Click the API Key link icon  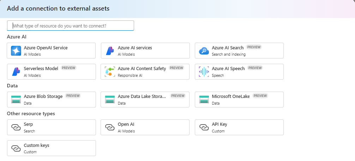pos(204,127)
